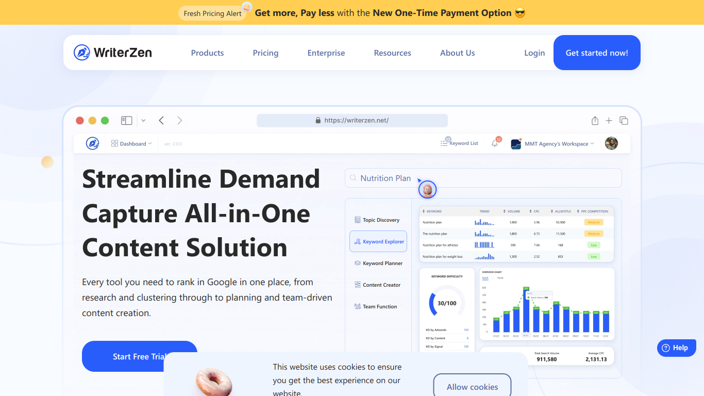Click the Fresh Pricing Alert badge
Viewport: 704px width, 396px height.
[213, 13]
